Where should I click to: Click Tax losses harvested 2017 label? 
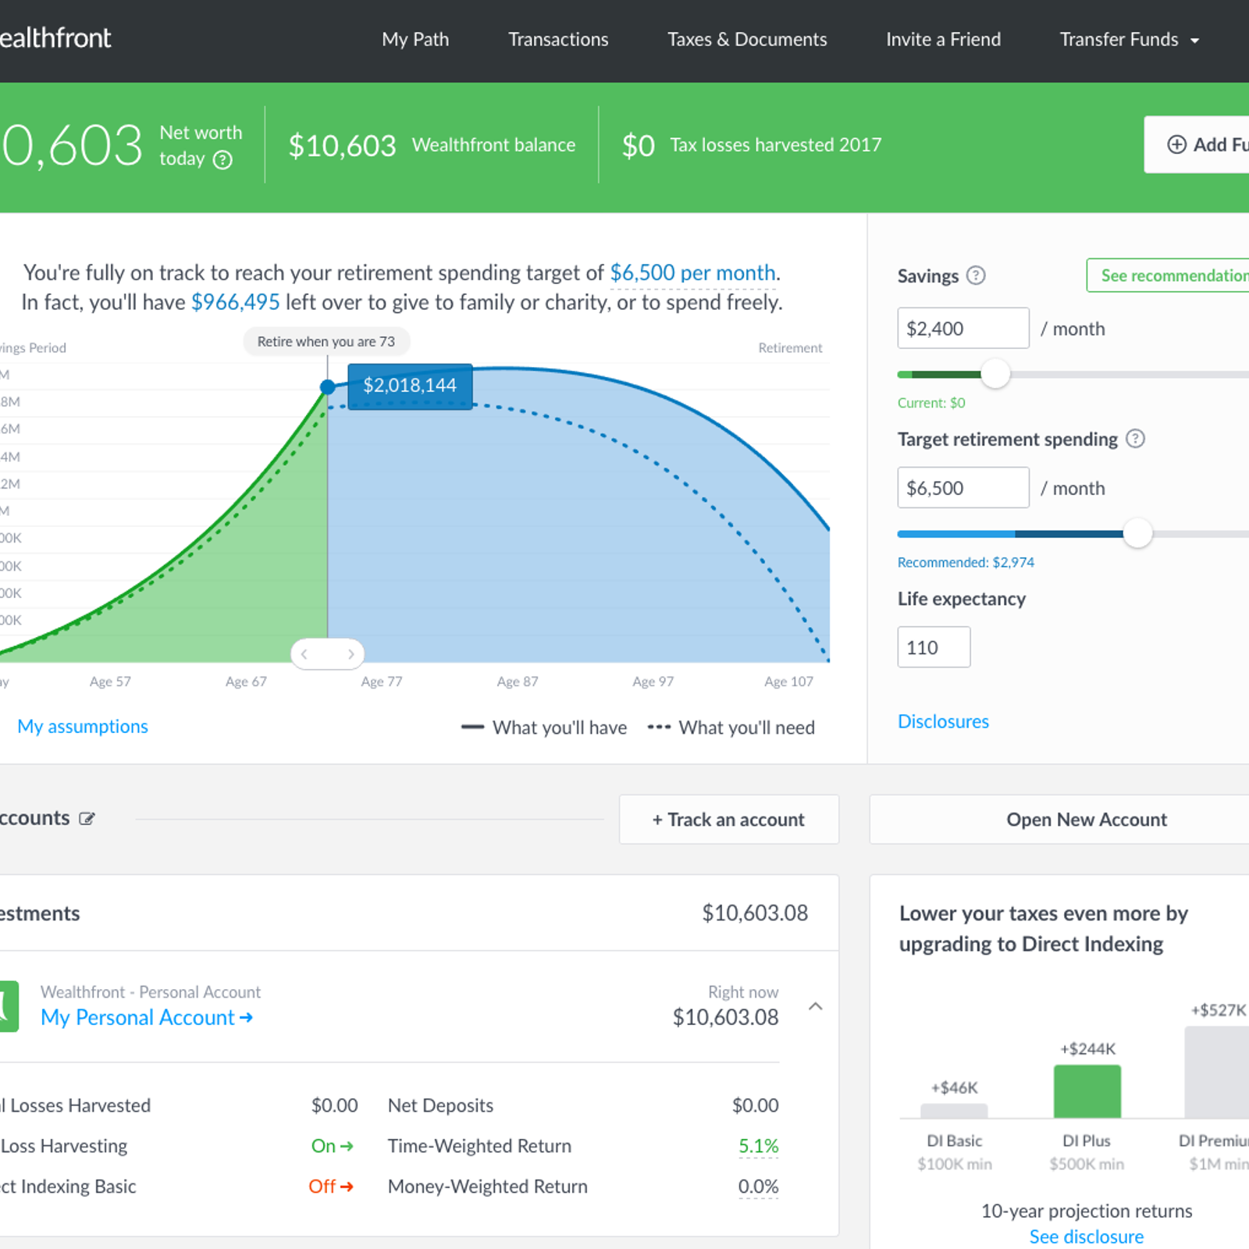tap(775, 145)
